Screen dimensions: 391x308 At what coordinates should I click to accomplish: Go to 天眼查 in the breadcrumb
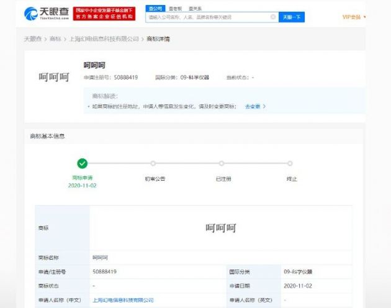(x=32, y=39)
